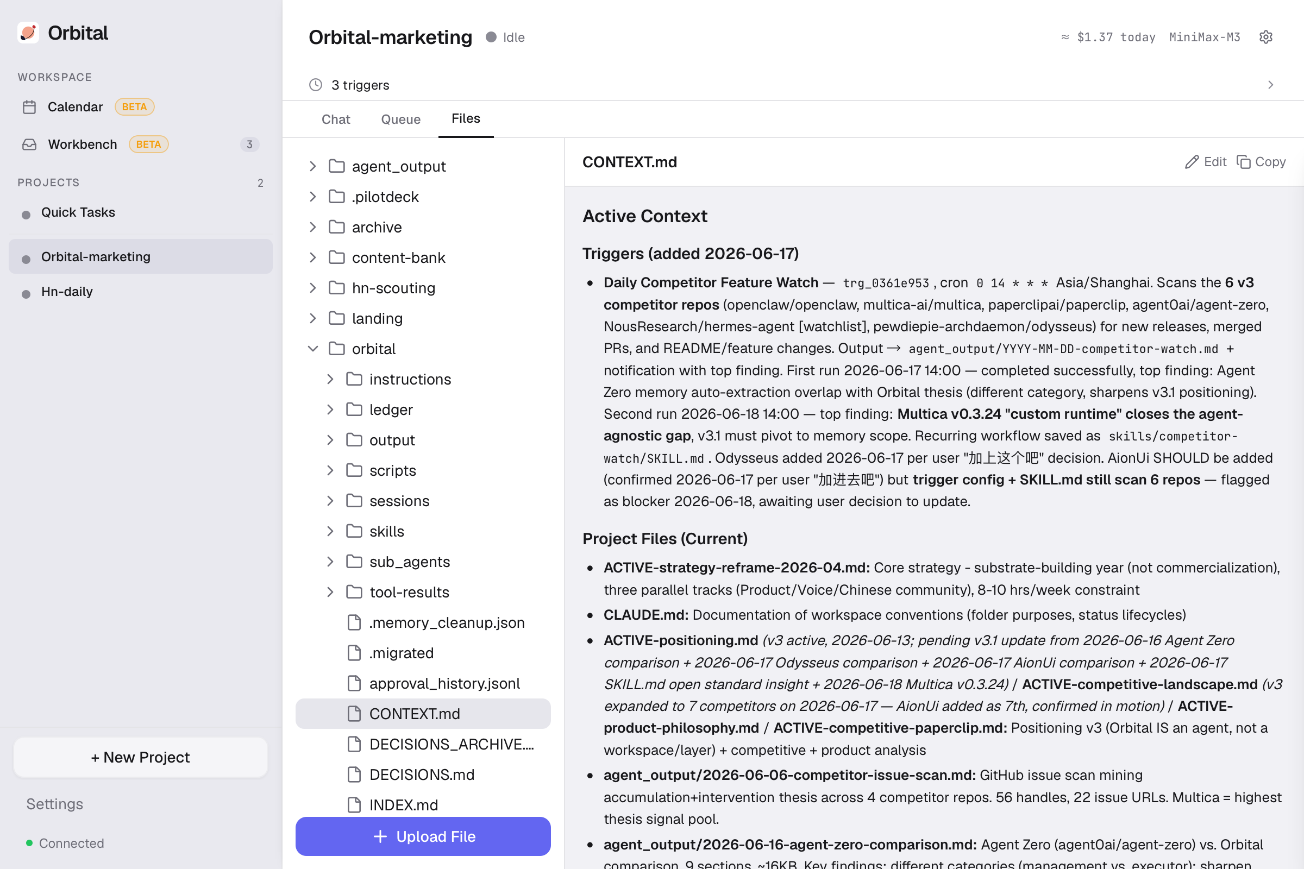Click the Copy icon for CONTEXT.md
1304x869 pixels.
tap(1244, 162)
